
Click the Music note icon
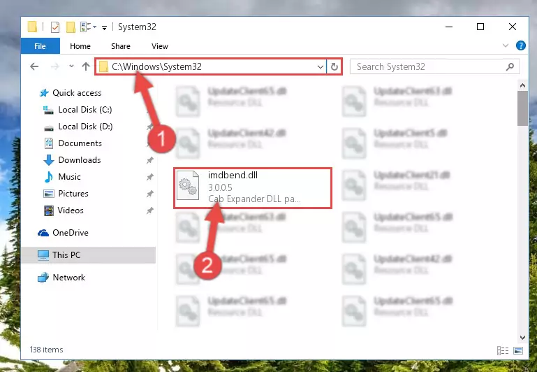[49, 177]
